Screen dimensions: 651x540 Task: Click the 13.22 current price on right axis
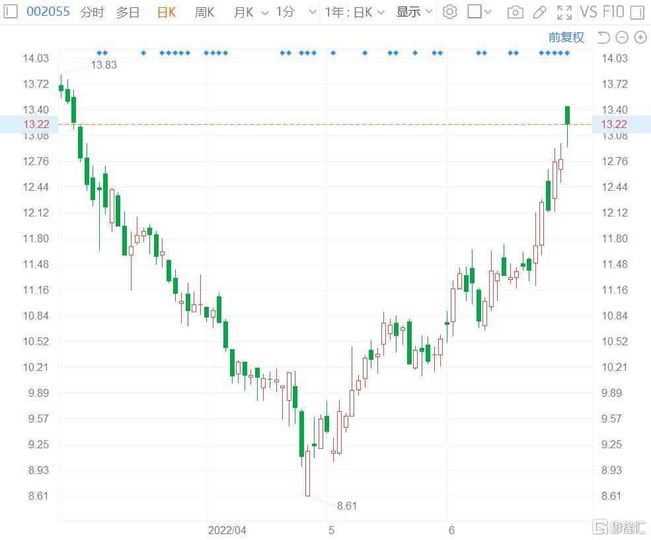pos(614,124)
